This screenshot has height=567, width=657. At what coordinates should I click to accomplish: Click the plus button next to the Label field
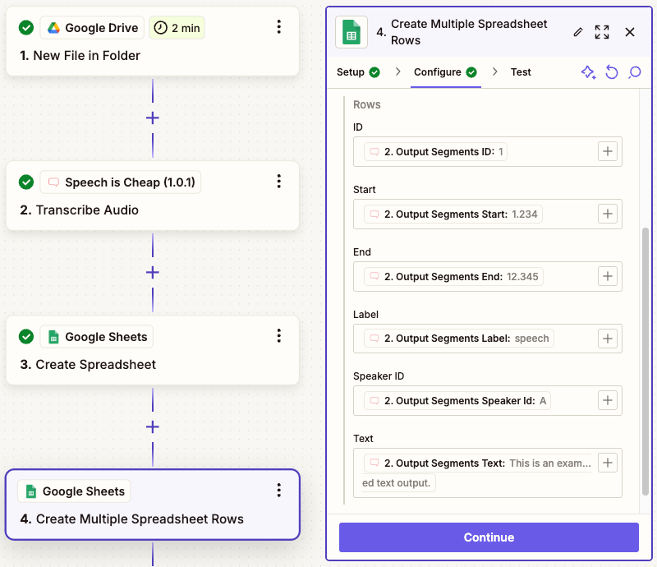tap(607, 338)
